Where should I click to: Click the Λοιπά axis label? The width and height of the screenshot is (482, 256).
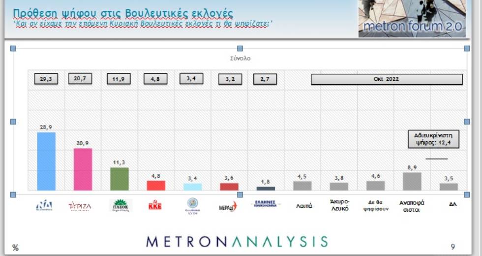tap(304, 206)
